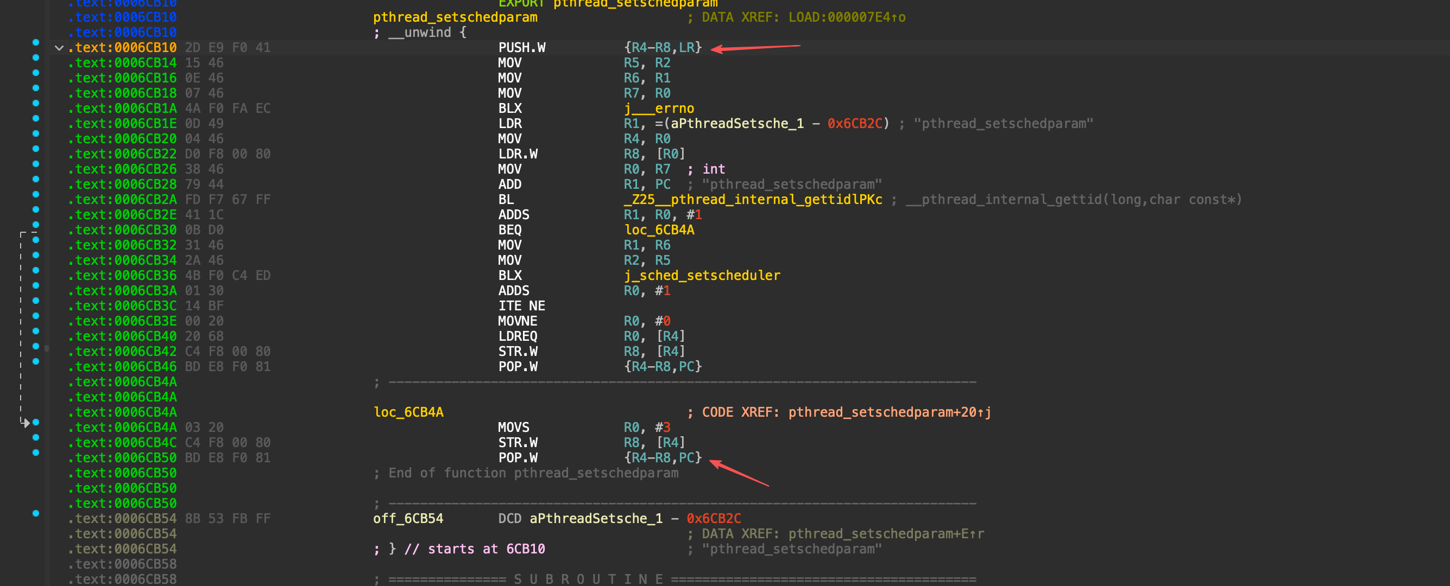Screen dimensions: 1450x586
Task: Click blue dot next to BL gettid call
Action: tap(36, 195)
